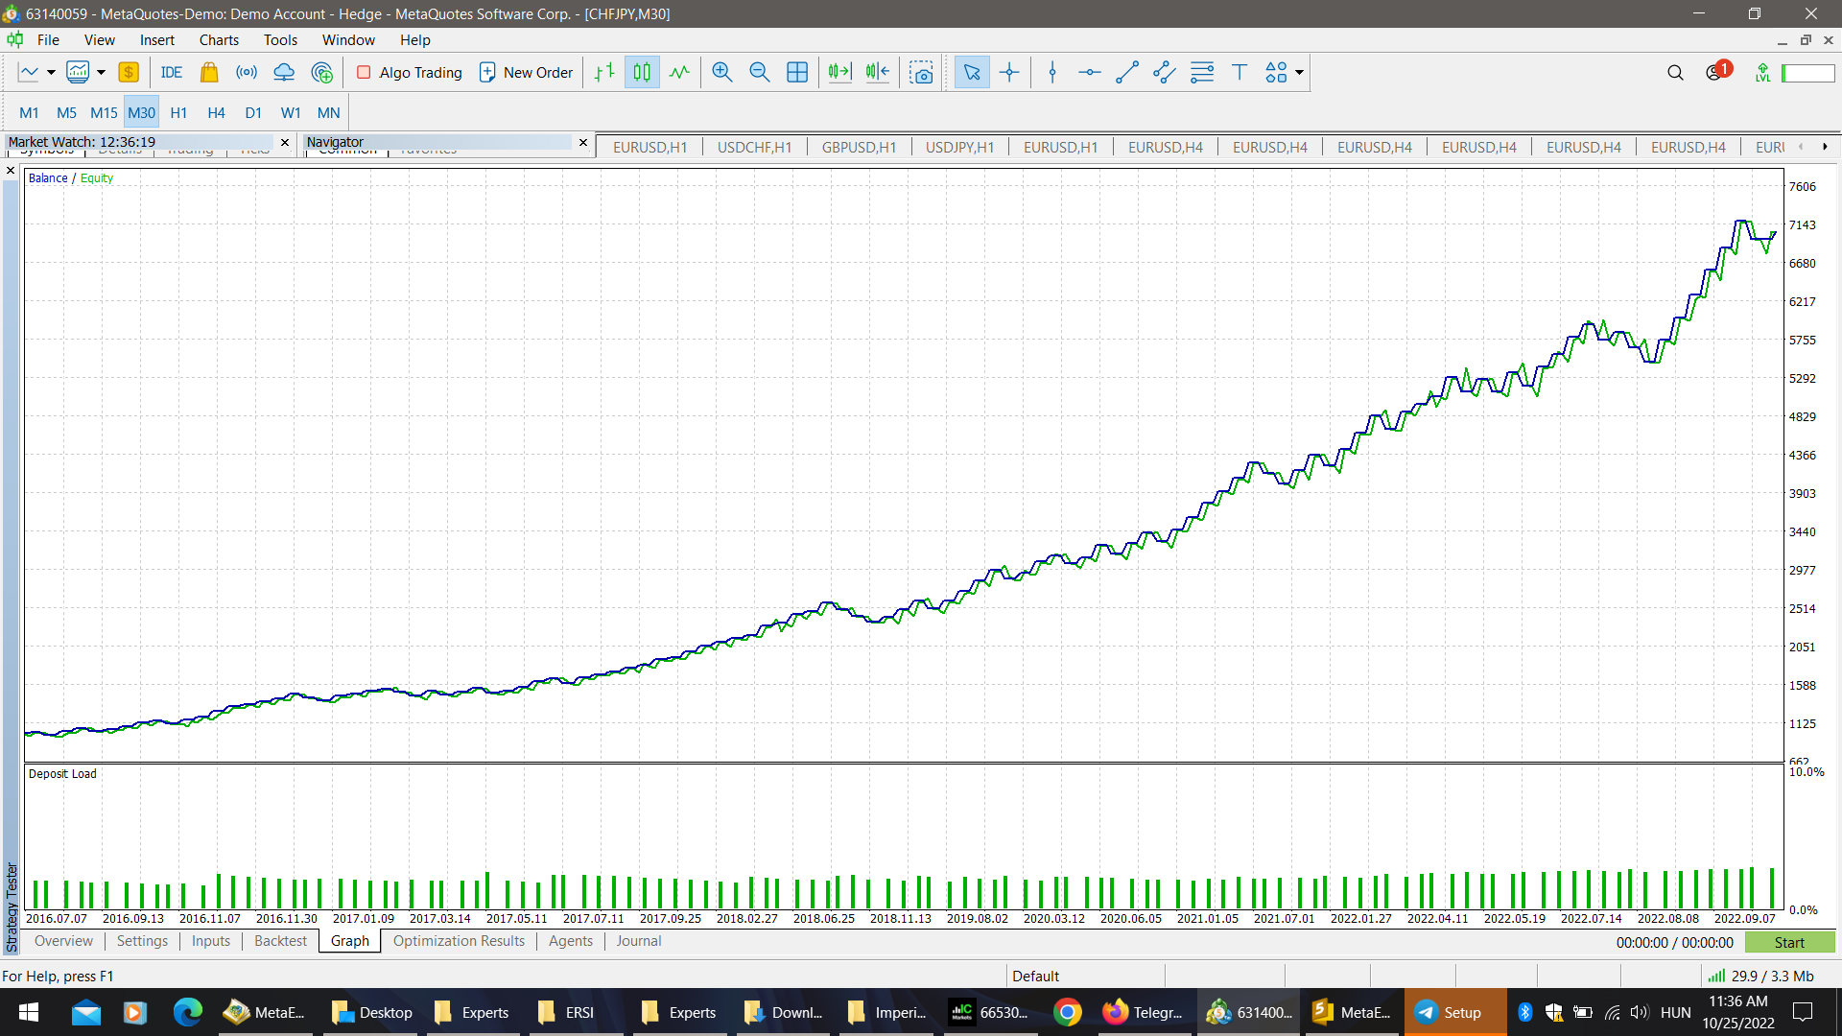Screen dimensions: 1842x1036
Task: Expand the chart type dropdown arrow
Action: point(51,72)
